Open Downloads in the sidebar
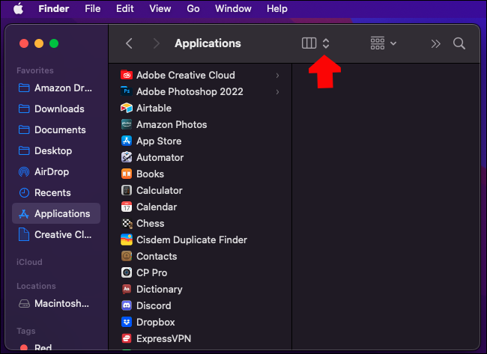 pos(58,109)
